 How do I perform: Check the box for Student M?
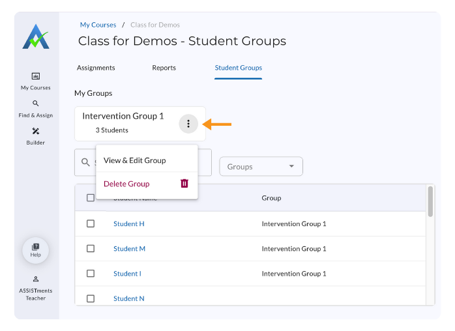[x=91, y=248]
